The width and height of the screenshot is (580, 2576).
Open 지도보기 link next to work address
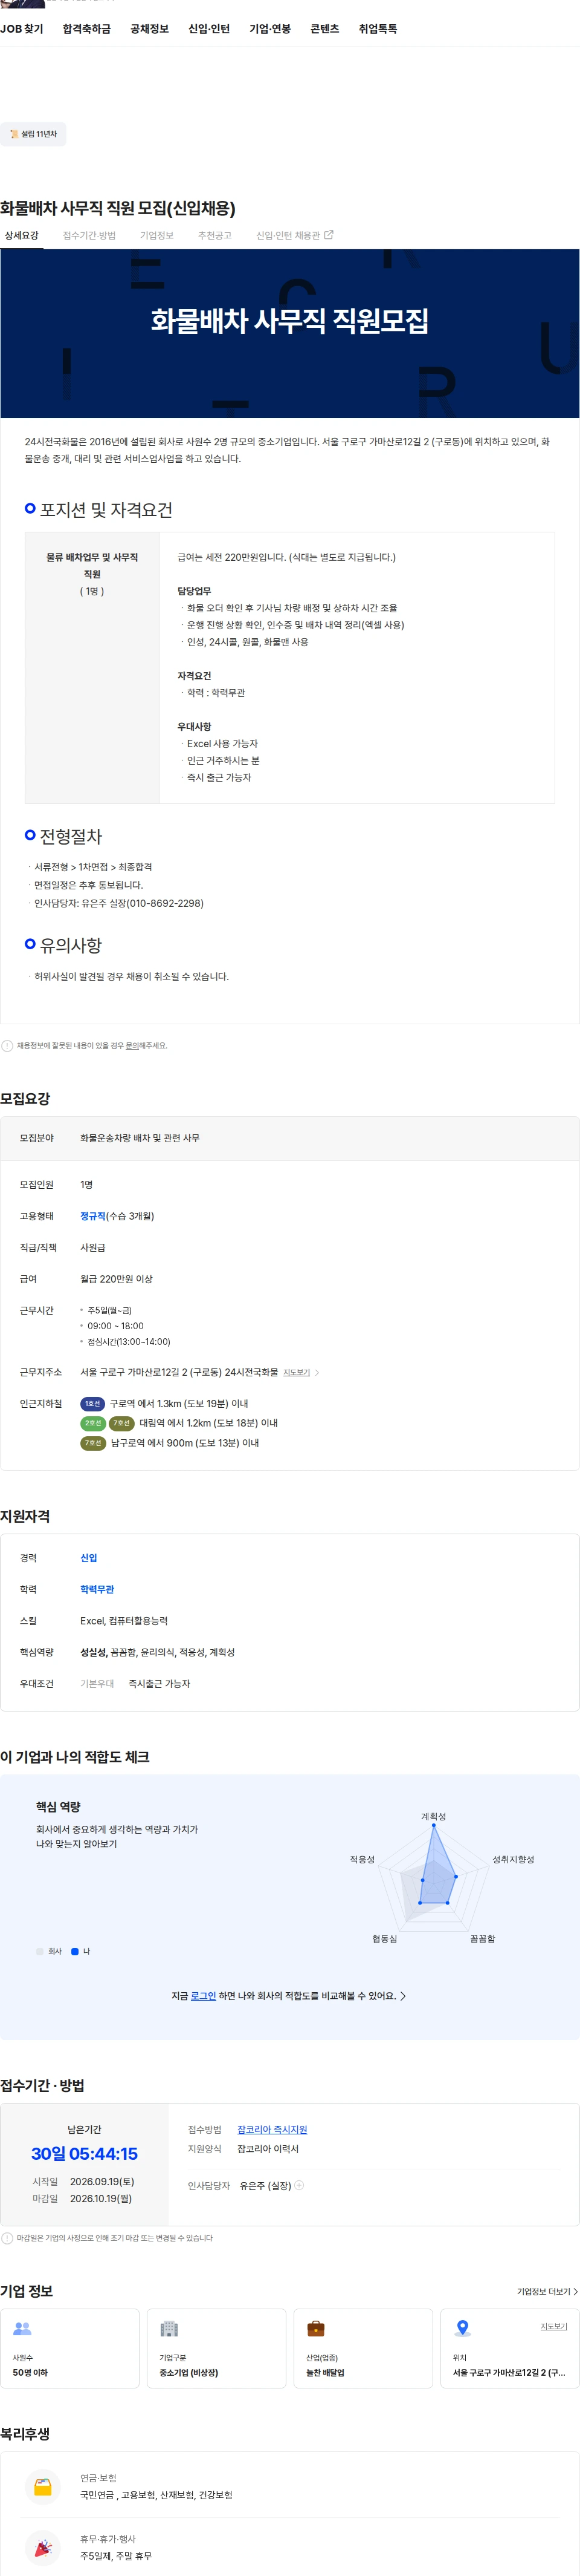pos(297,1372)
